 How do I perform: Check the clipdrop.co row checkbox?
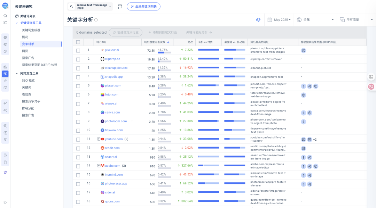(78, 59)
